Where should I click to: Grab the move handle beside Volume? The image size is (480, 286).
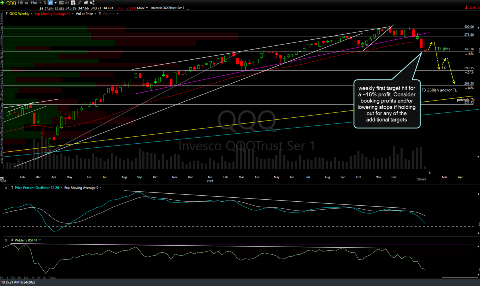point(100,14)
